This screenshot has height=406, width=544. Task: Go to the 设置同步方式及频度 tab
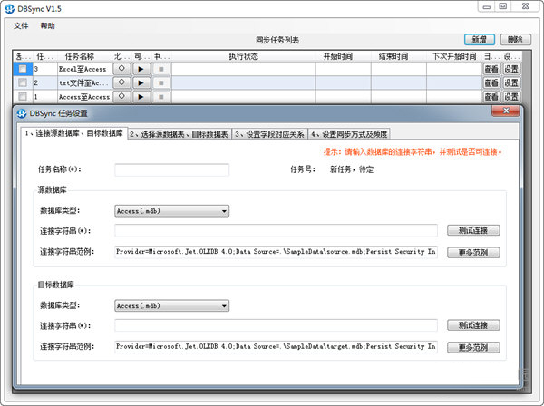tap(349, 133)
